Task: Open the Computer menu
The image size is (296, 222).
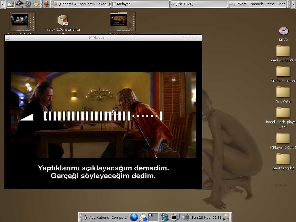Action: [x=119, y=217]
